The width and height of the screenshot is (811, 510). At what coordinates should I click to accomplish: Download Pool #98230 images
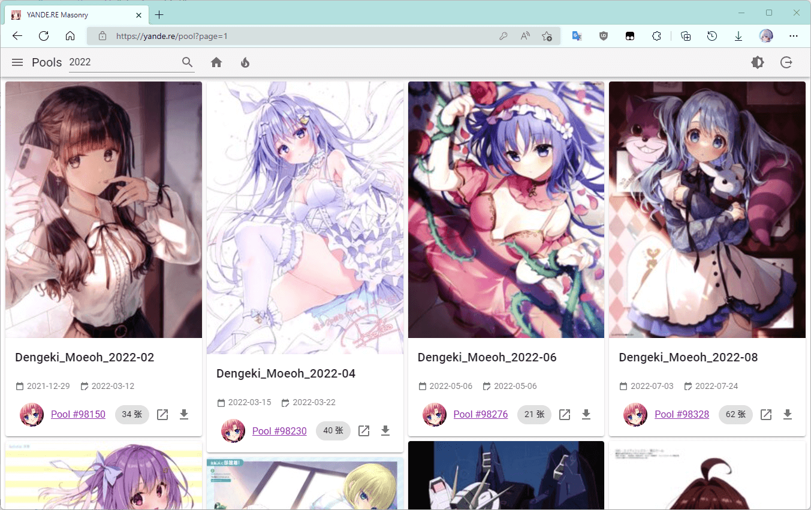click(385, 430)
